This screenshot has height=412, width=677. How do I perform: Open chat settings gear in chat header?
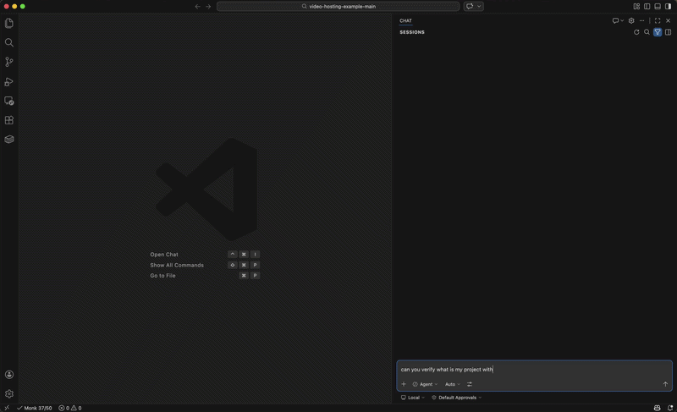[631, 20]
